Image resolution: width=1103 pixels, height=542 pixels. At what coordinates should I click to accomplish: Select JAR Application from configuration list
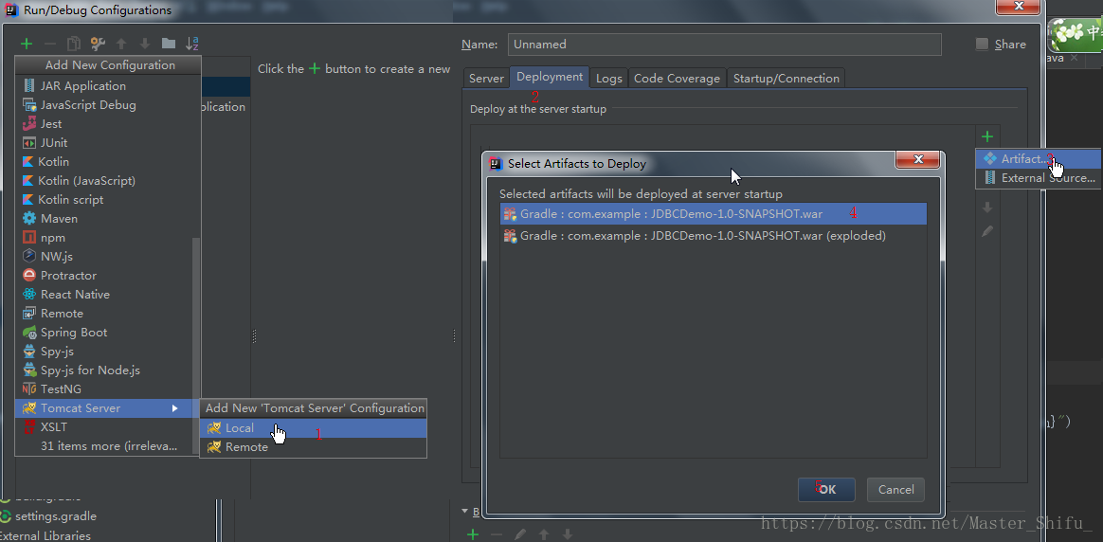[x=103, y=86]
